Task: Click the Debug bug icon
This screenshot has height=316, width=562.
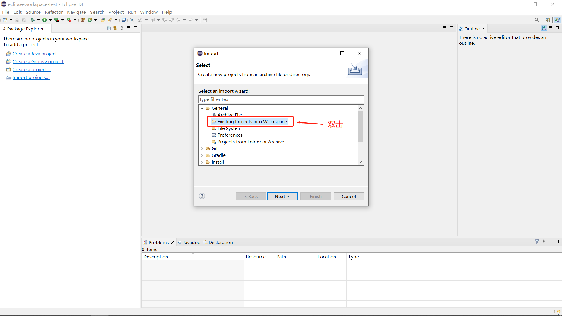Action: point(32,20)
